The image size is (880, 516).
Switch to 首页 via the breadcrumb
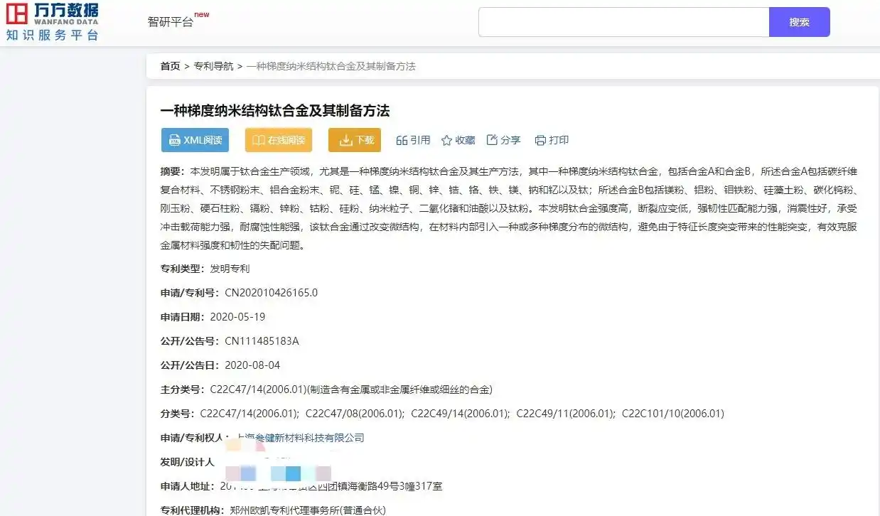point(170,65)
